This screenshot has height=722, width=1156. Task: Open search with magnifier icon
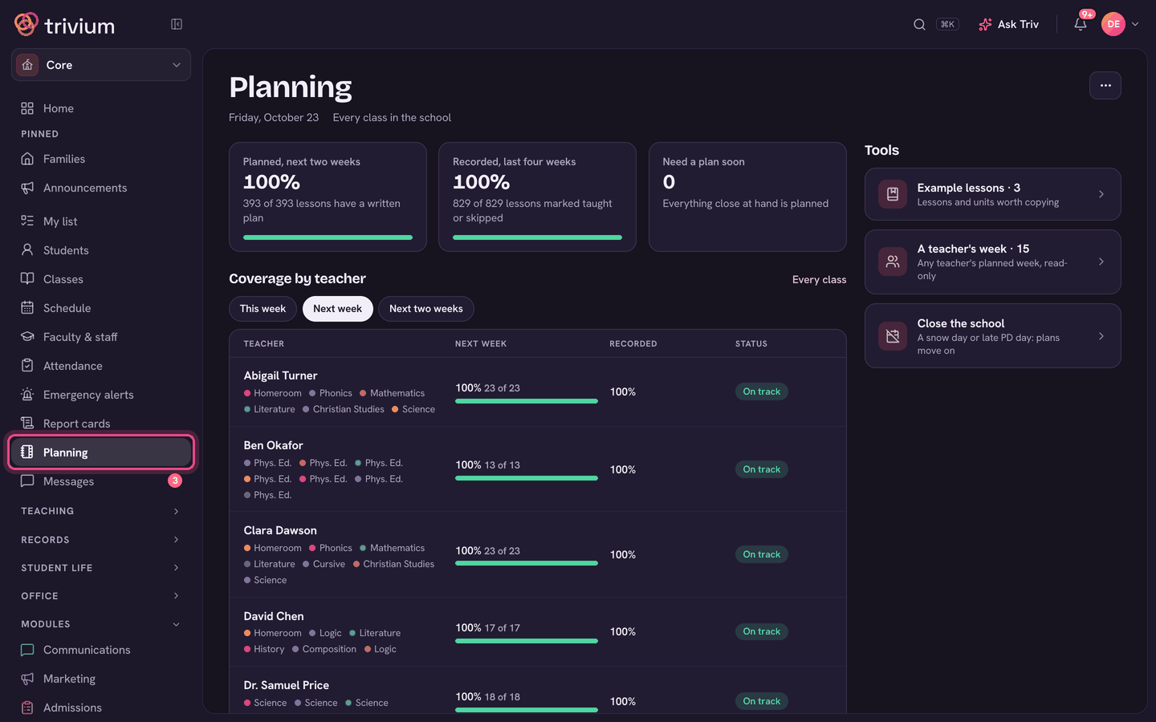tap(919, 24)
